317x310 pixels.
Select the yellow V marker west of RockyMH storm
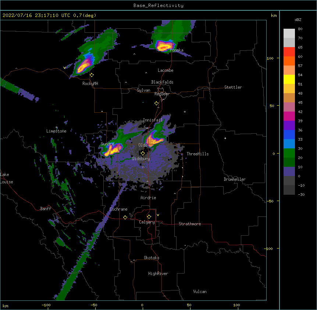[64, 68]
